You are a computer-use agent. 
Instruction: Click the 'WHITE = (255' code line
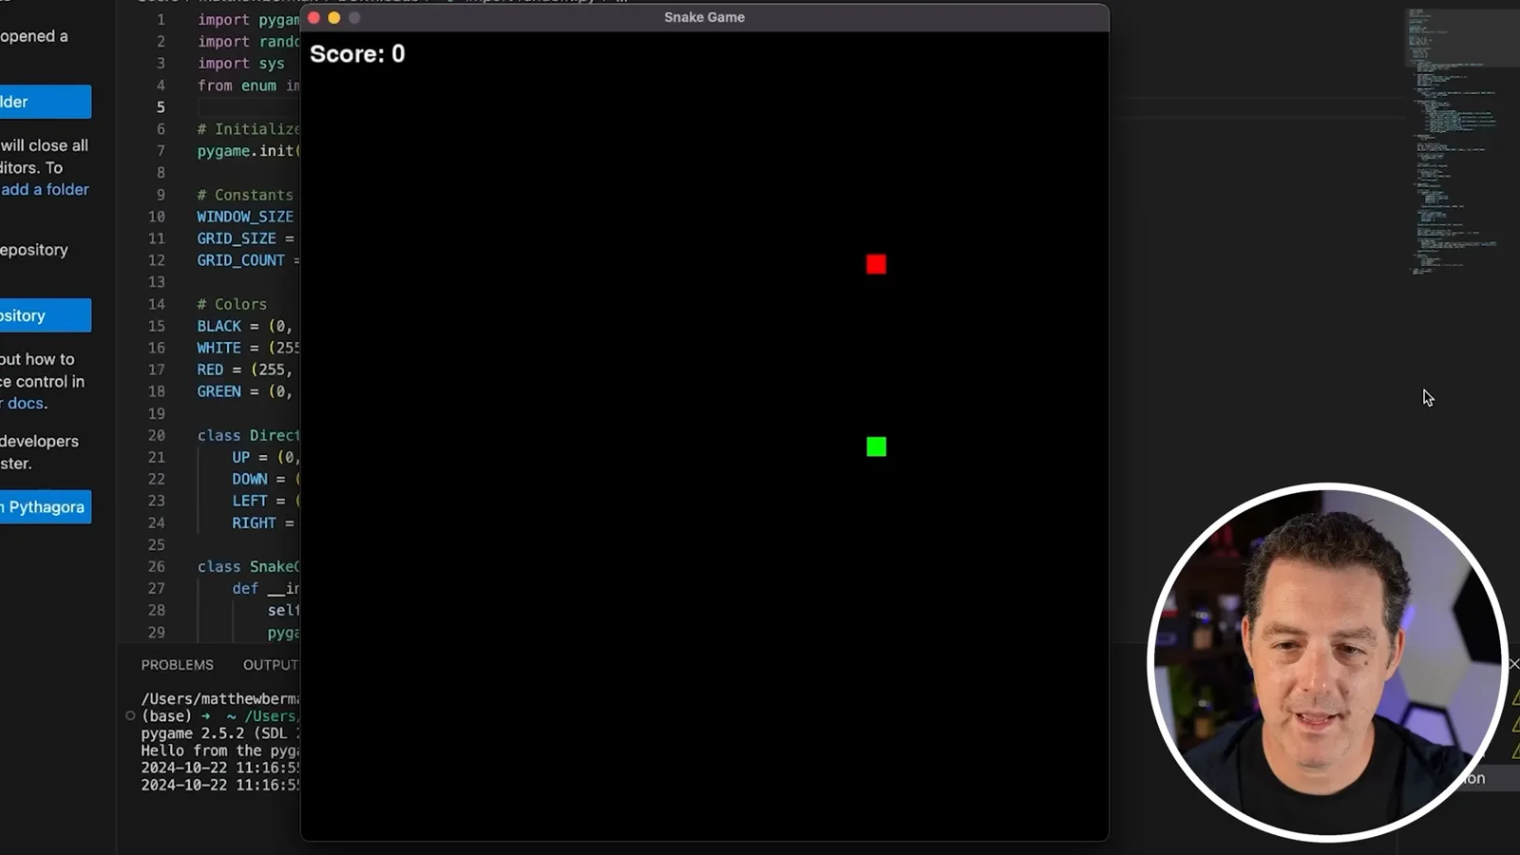coord(248,348)
